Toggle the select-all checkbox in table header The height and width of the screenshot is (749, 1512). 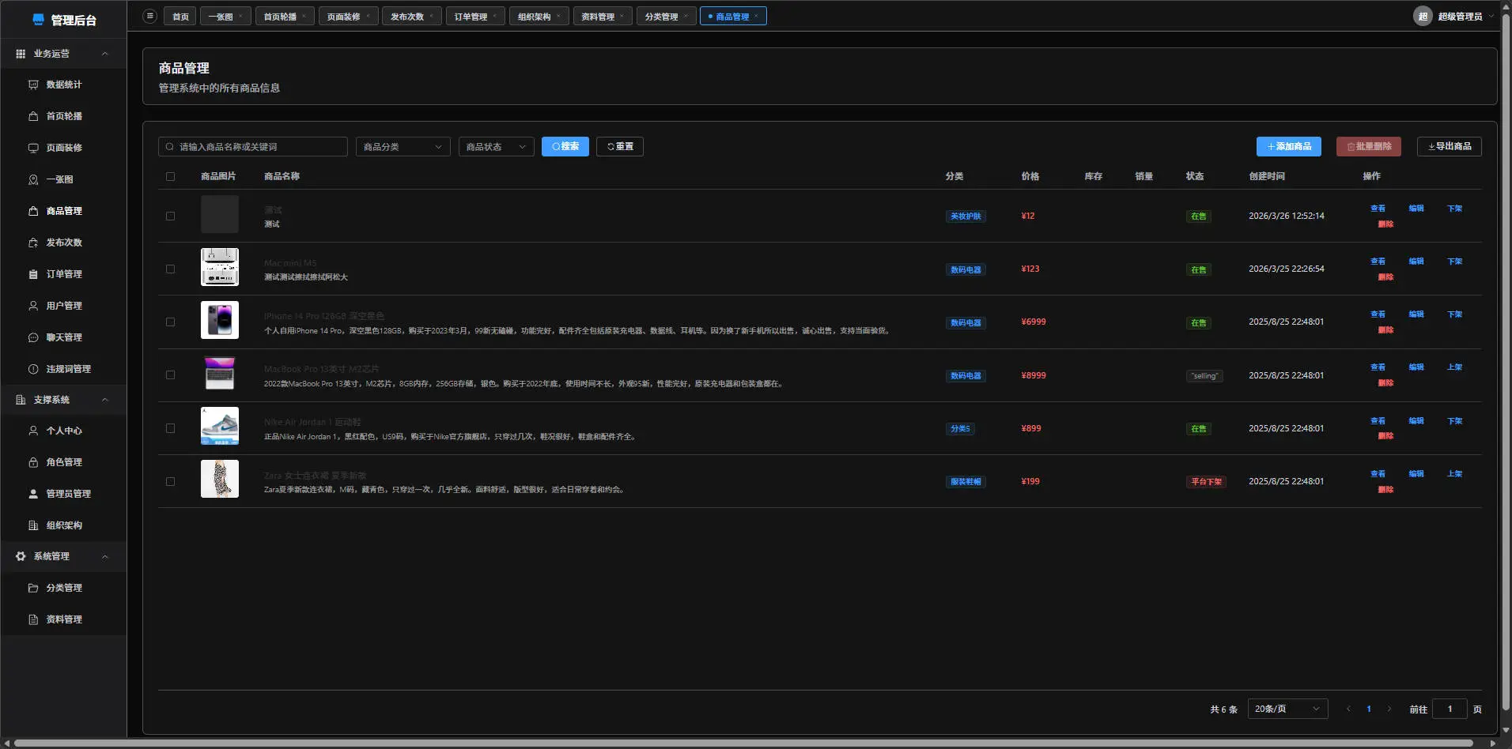pyautogui.click(x=170, y=176)
